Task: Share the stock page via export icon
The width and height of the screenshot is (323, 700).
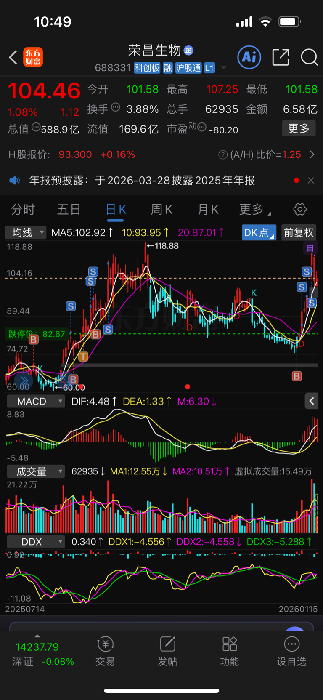Action: point(281,57)
